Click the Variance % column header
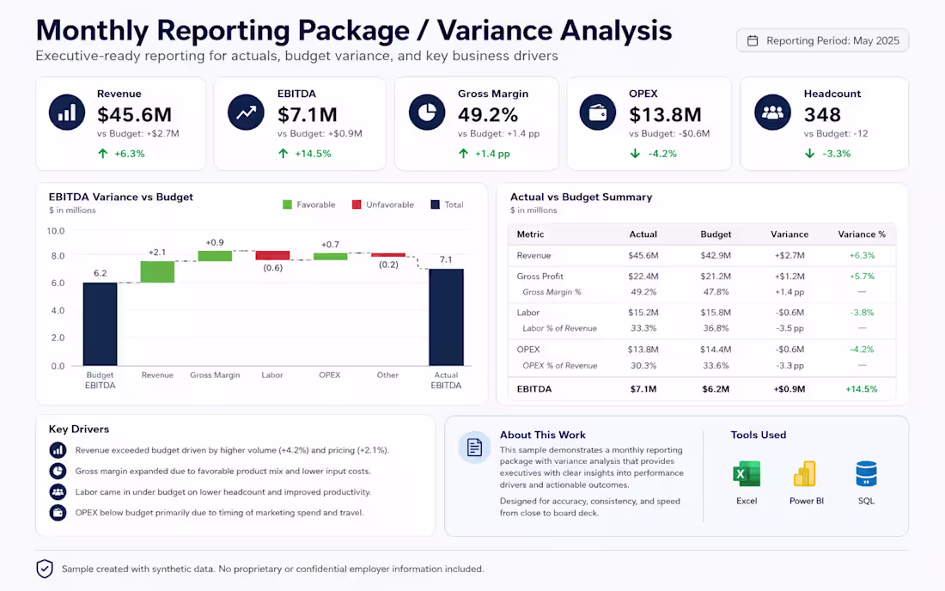The image size is (945, 591). (862, 235)
